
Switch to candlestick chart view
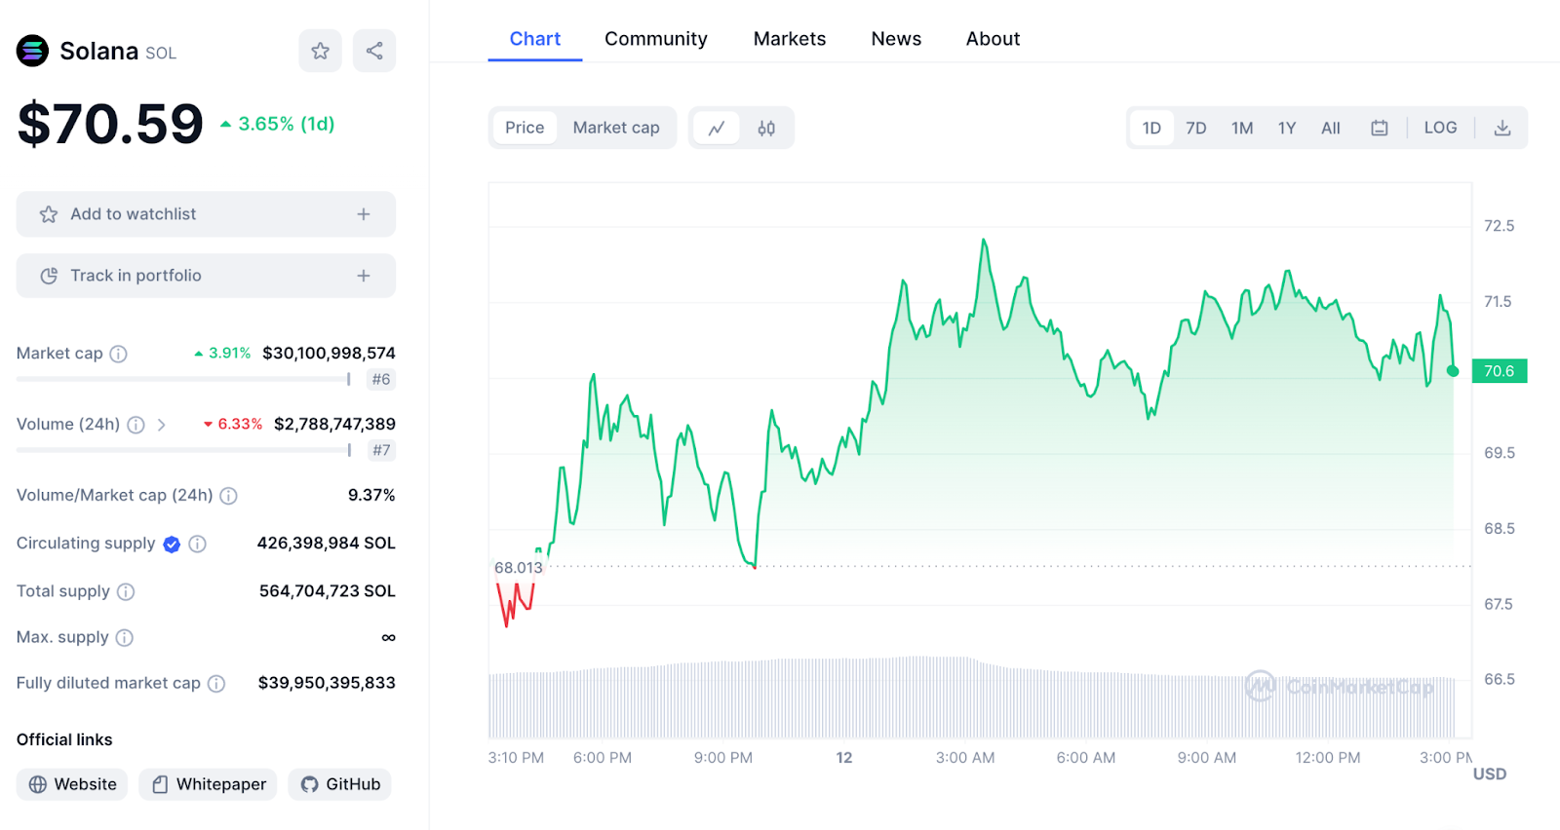766,129
